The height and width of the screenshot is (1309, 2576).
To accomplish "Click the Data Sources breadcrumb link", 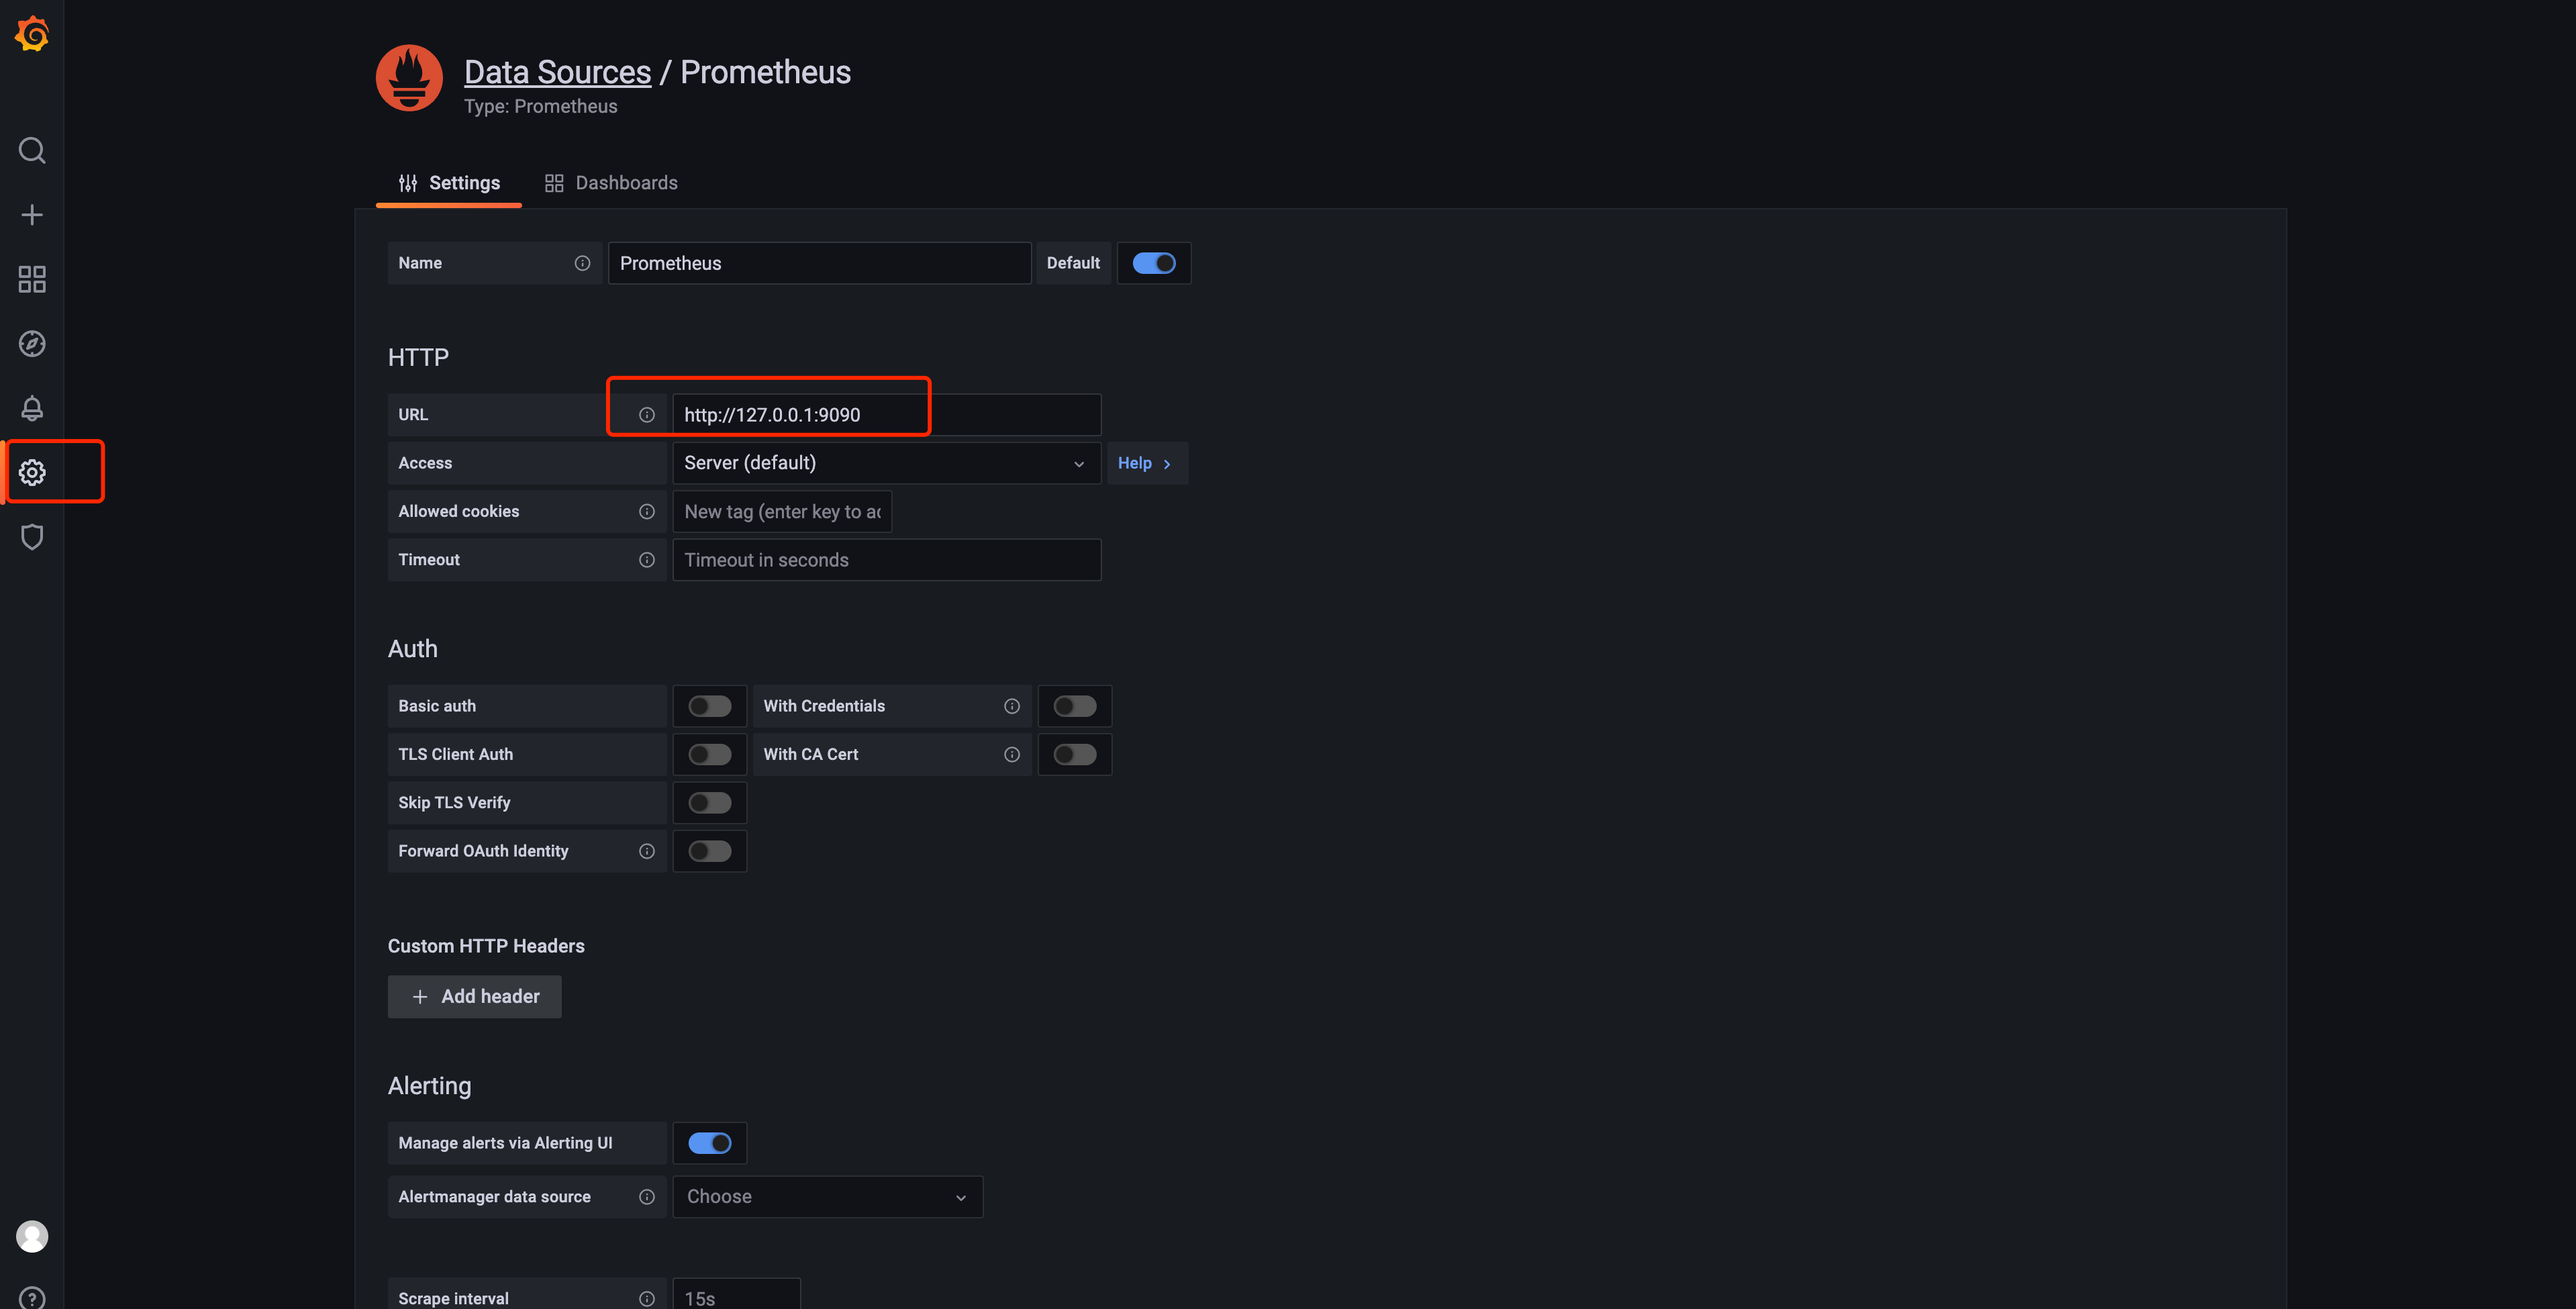I will pyautogui.click(x=557, y=71).
